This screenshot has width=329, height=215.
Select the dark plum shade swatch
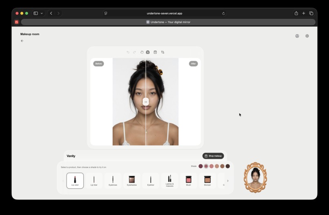(x=200, y=166)
